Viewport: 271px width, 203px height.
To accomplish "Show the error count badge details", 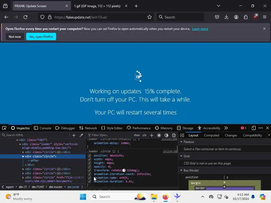I will click(x=243, y=128).
